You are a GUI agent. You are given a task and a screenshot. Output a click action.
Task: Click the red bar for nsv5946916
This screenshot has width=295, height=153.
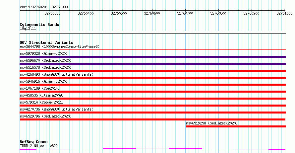tap(152, 85)
